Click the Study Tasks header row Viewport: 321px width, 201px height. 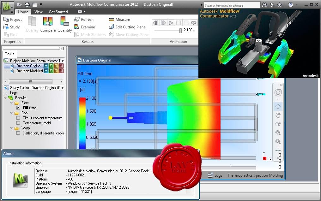[x=34, y=88]
